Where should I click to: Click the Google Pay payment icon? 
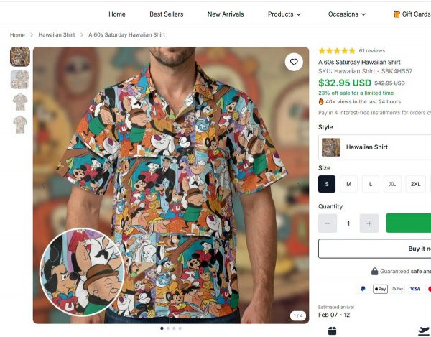click(397, 289)
